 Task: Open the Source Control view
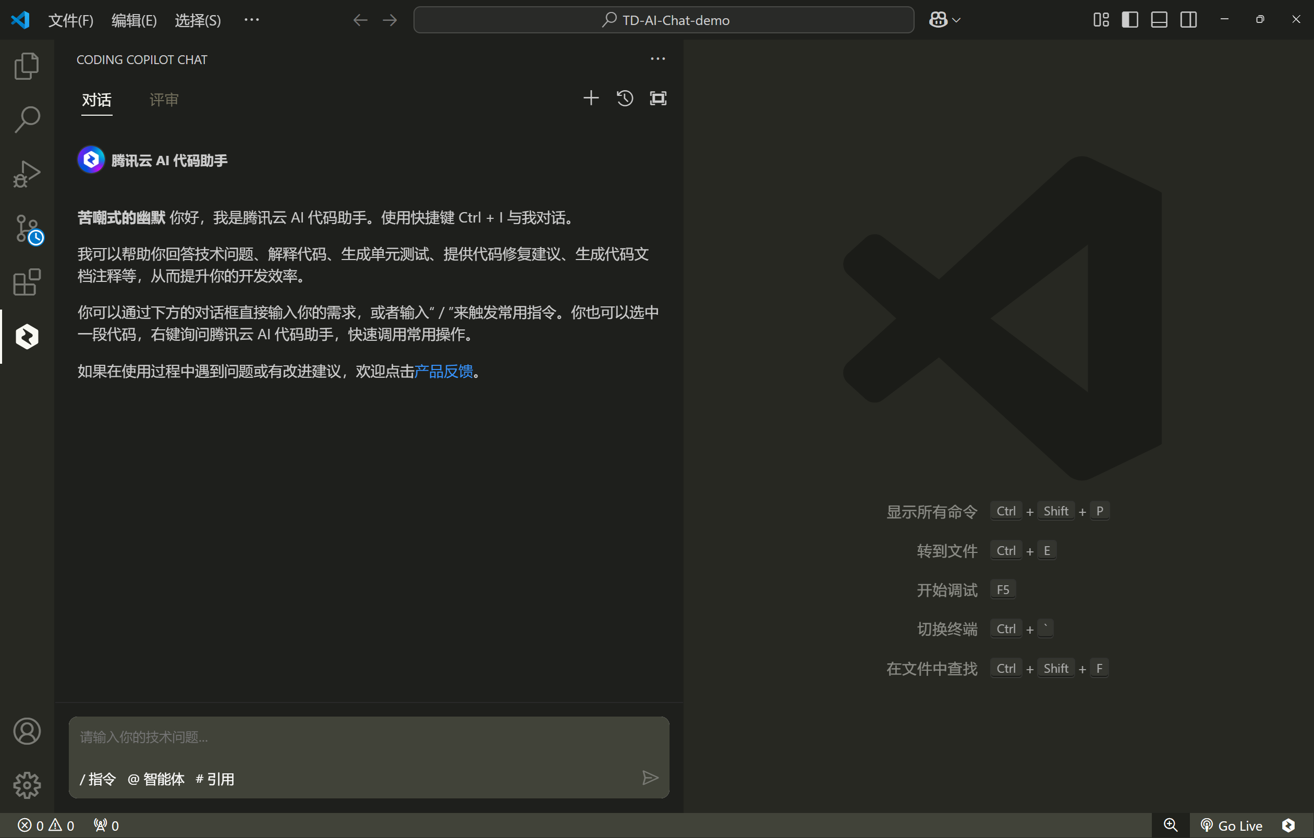(26, 228)
